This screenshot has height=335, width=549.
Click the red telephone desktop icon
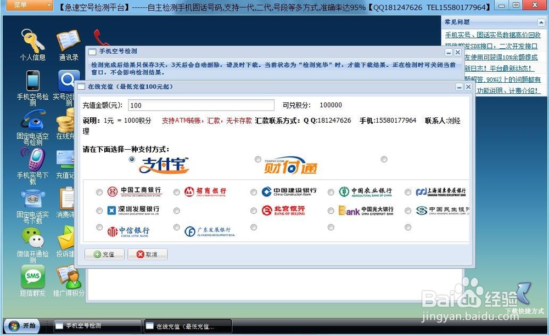[x=101, y=38]
